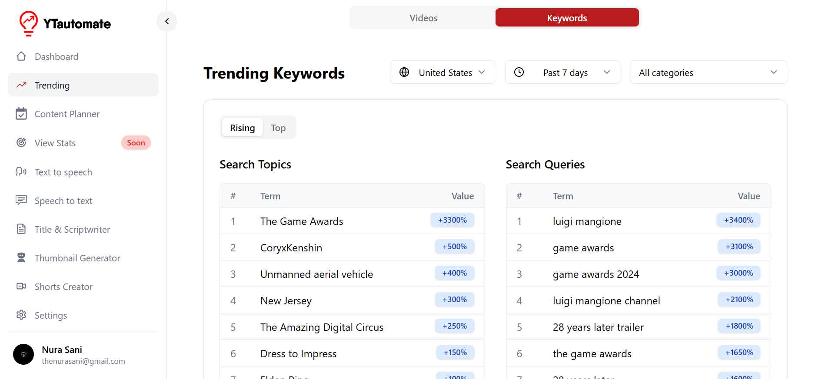Open View Stats menu item

pyautogui.click(x=83, y=143)
